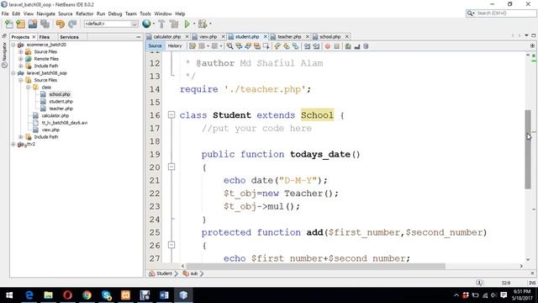Screen dimensions: 538x303
Task: Click the Find Next Occurrence icon
Action: pos(248,46)
